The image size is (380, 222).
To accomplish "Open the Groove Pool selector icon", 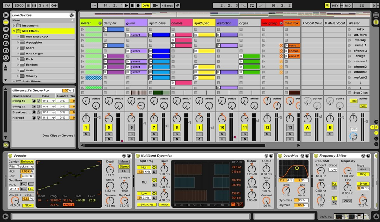I will tap(5, 145).
